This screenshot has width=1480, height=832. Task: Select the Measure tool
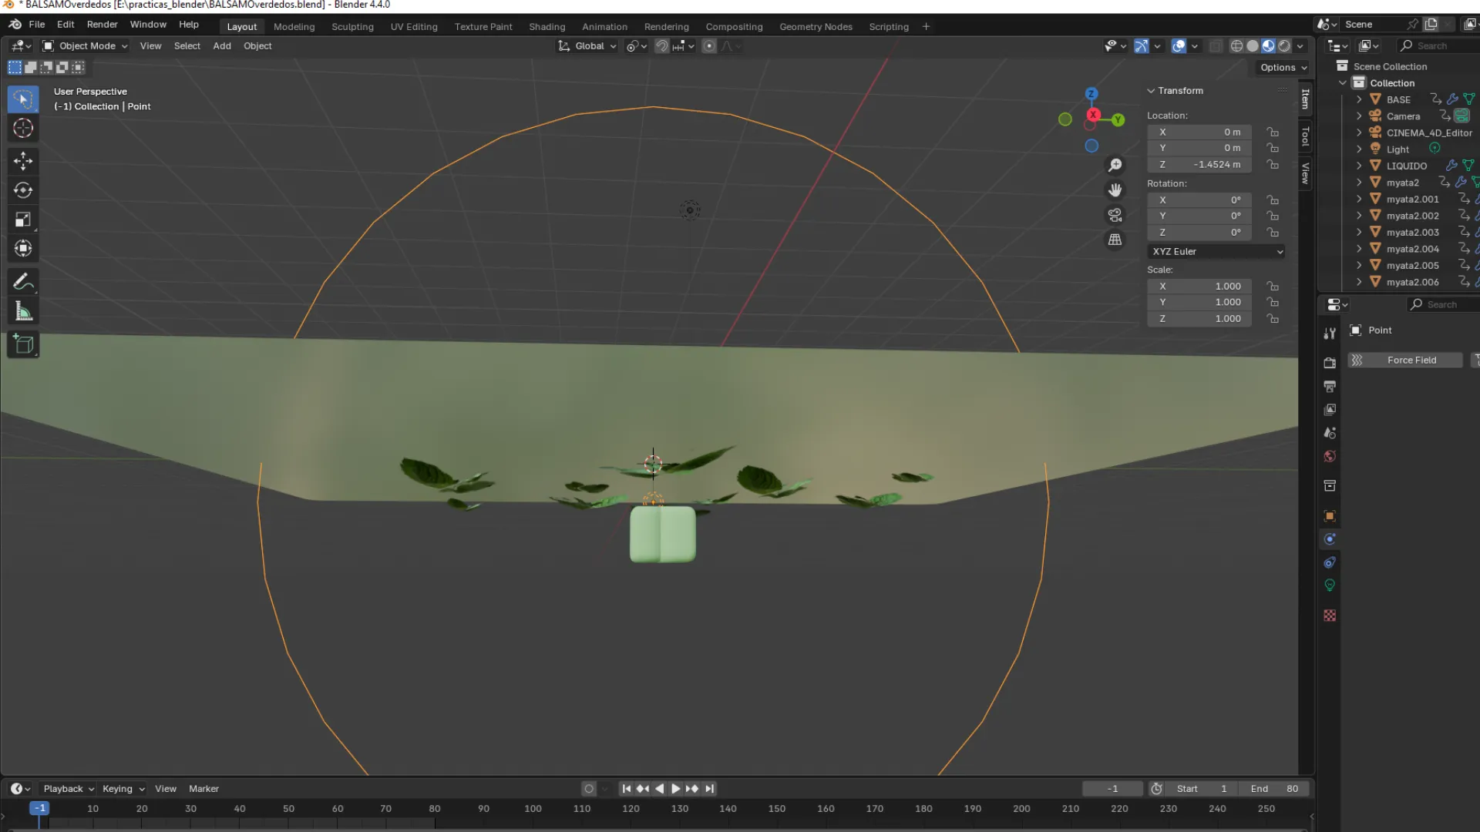(x=23, y=312)
